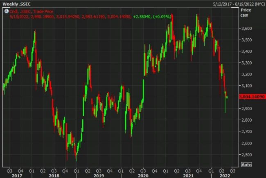Viewport: 266px width, 178px height.
Task: Click the high price 3,015.94250 in legend
Action: pos(68,17)
